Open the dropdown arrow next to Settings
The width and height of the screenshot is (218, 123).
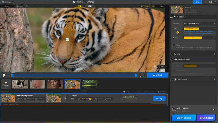click(x=13, y=2)
